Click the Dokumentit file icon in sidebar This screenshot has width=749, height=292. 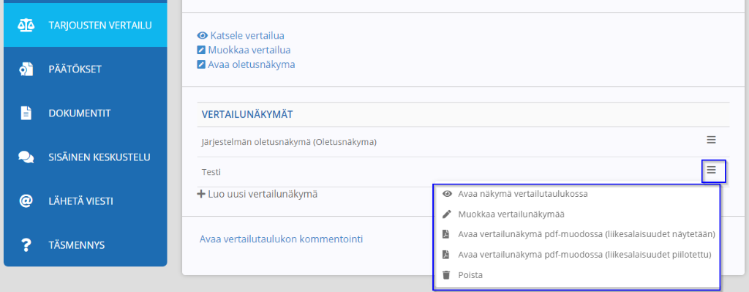pyautogui.click(x=26, y=113)
